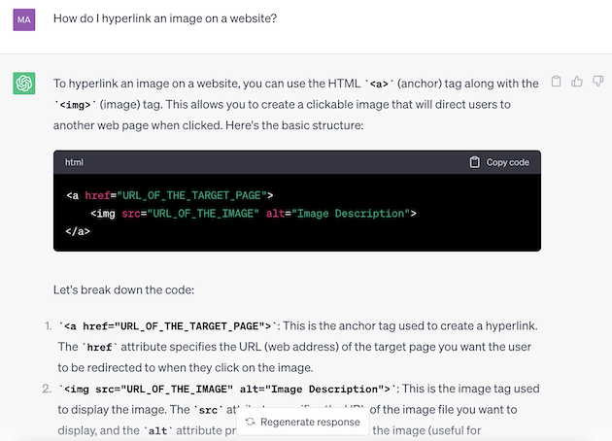
Task: Click the closing </a> tag in code block
Action: [x=78, y=231]
